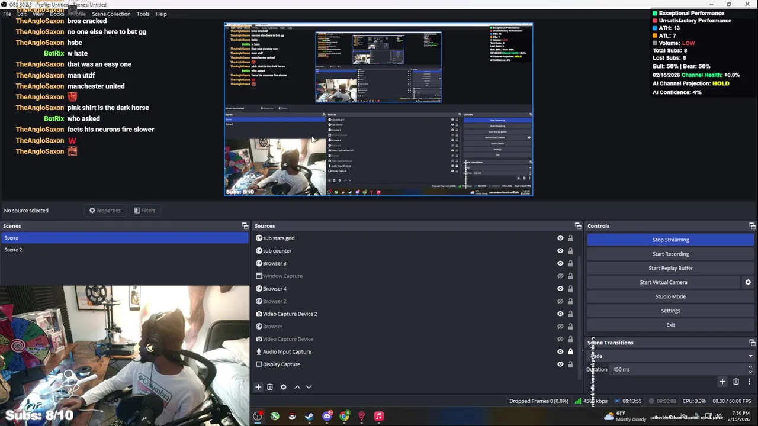This screenshot has height=426, width=758.
Task: Hide the 'sub stats grid' source
Action: click(560, 238)
